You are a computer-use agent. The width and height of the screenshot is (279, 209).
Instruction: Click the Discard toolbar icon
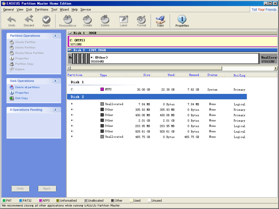click(x=29, y=21)
